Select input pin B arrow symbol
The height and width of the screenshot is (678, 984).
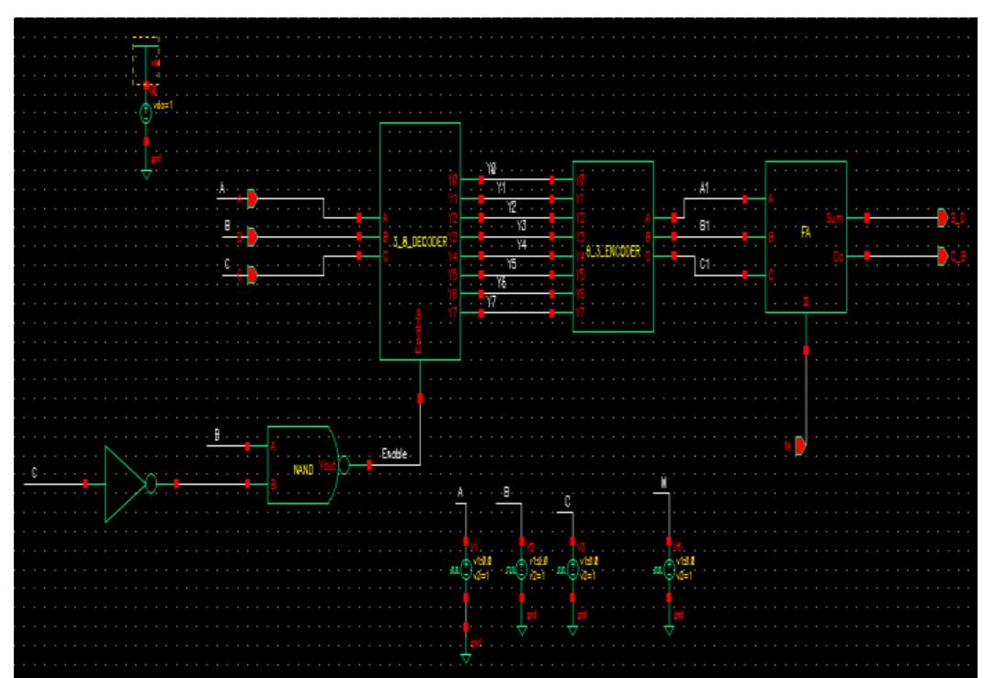click(x=252, y=237)
